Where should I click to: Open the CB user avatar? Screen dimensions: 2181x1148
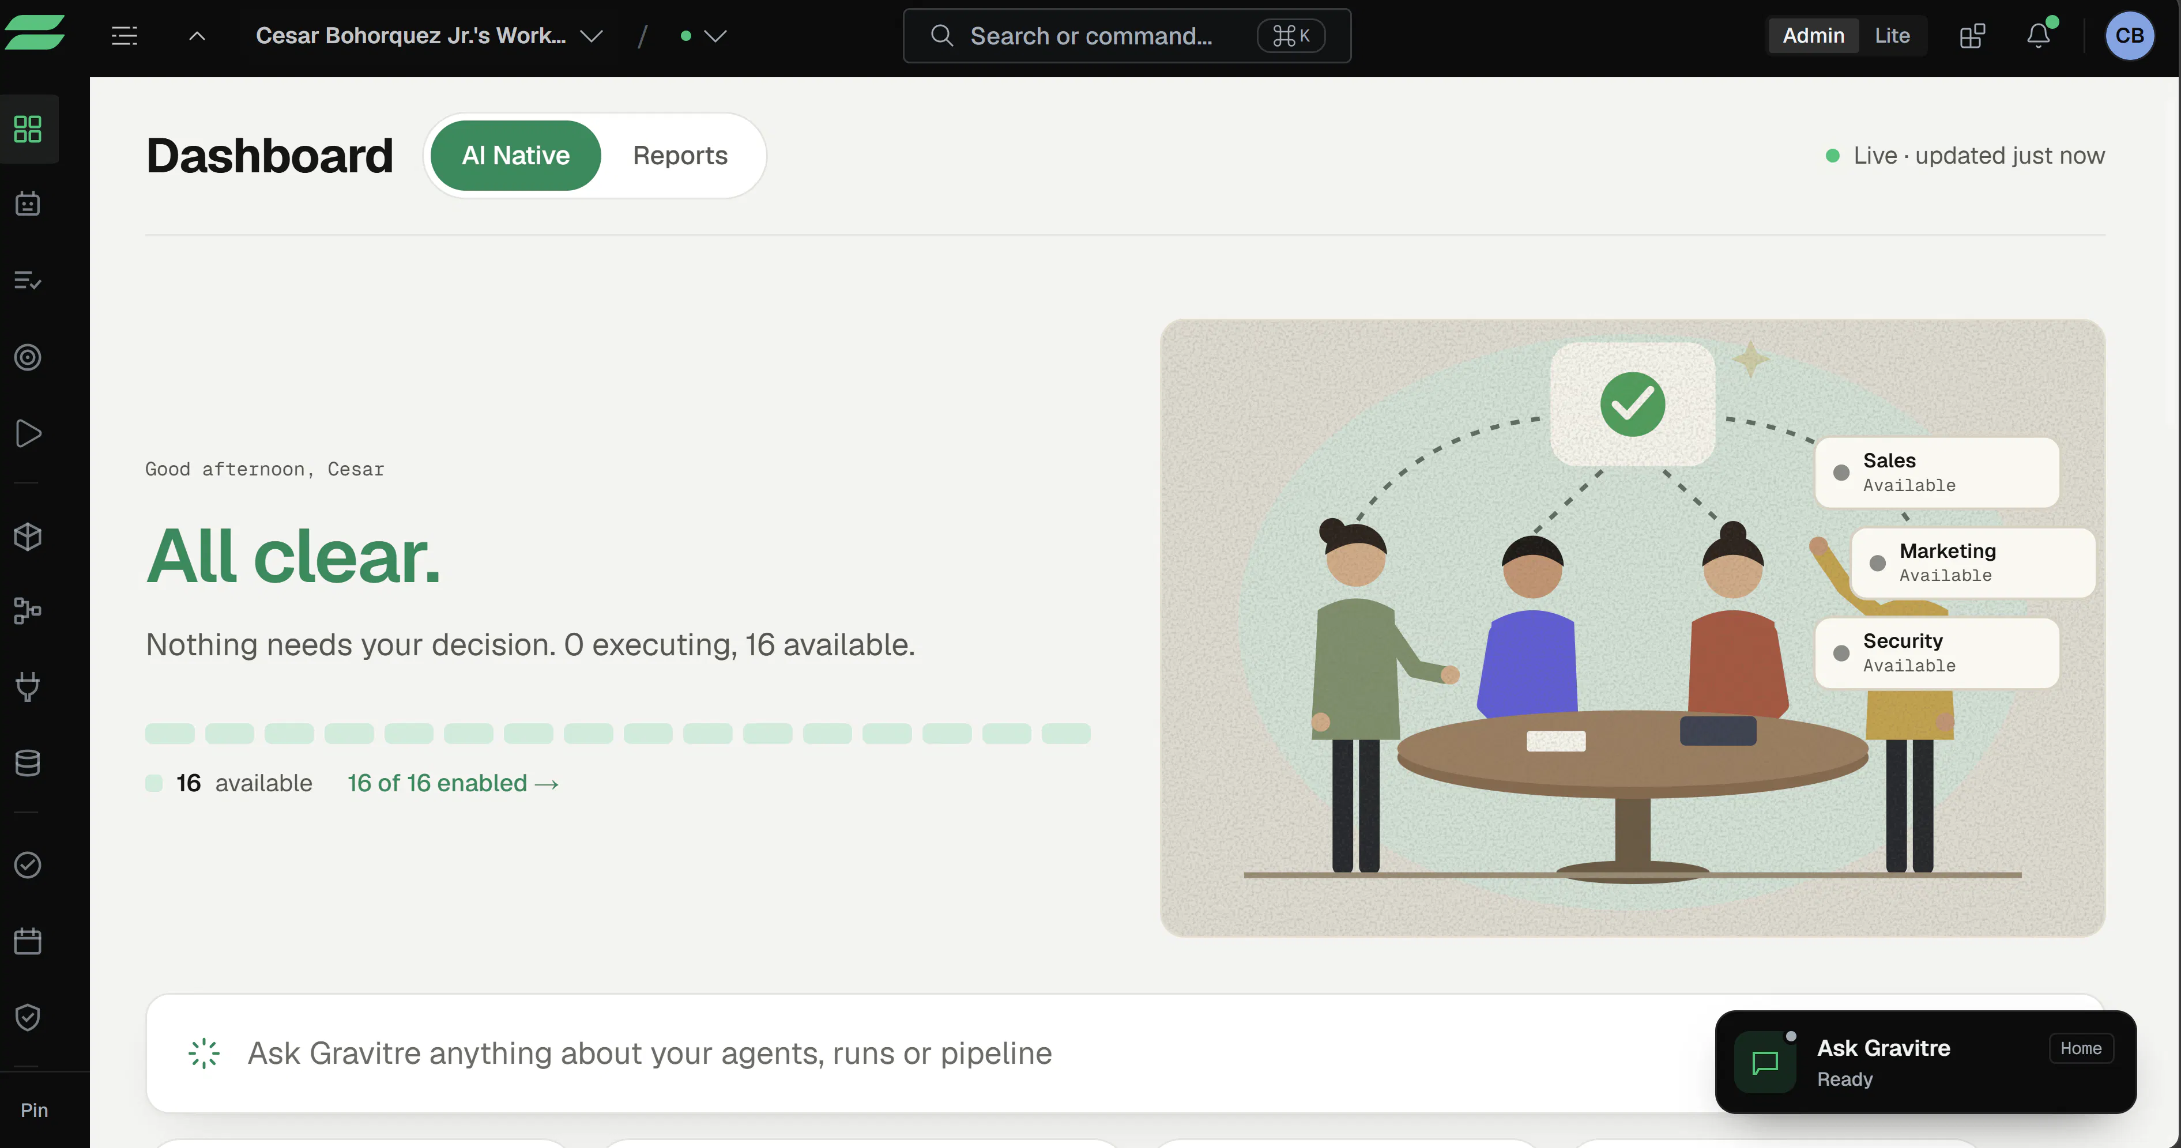(x=2129, y=36)
